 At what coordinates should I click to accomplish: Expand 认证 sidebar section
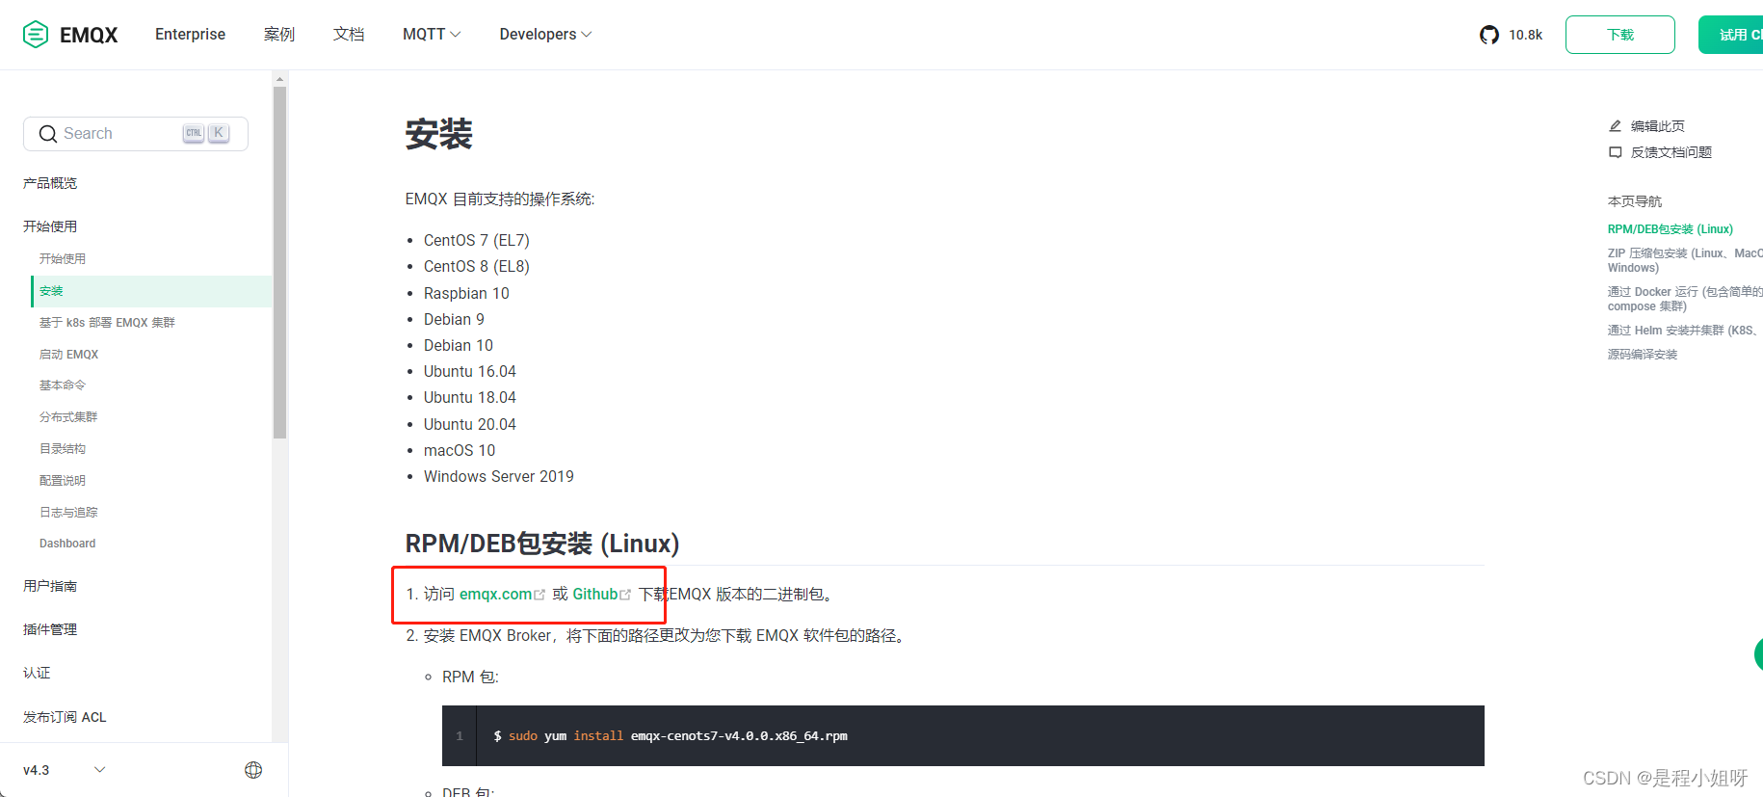[37, 673]
